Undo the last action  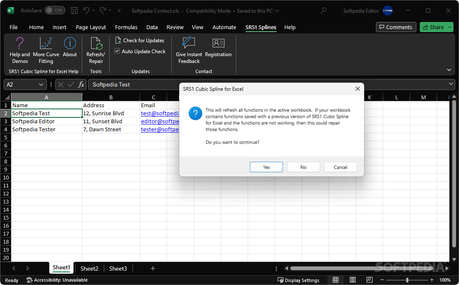[x=86, y=11]
